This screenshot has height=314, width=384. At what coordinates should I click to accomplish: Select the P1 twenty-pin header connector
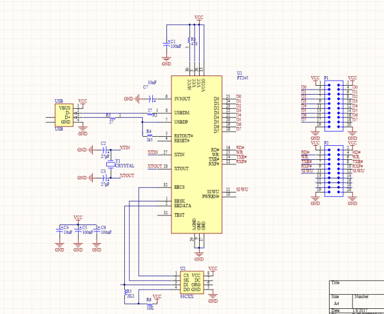click(334, 106)
